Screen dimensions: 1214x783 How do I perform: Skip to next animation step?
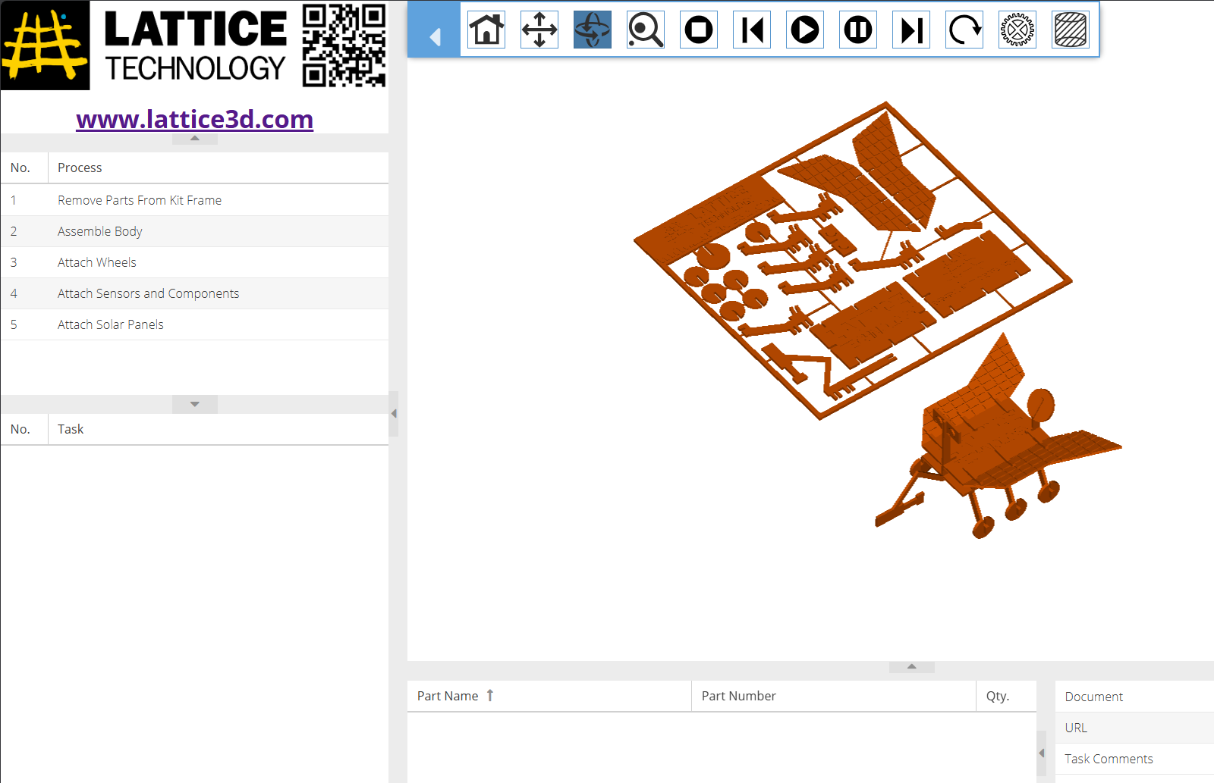tap(911, 30)
